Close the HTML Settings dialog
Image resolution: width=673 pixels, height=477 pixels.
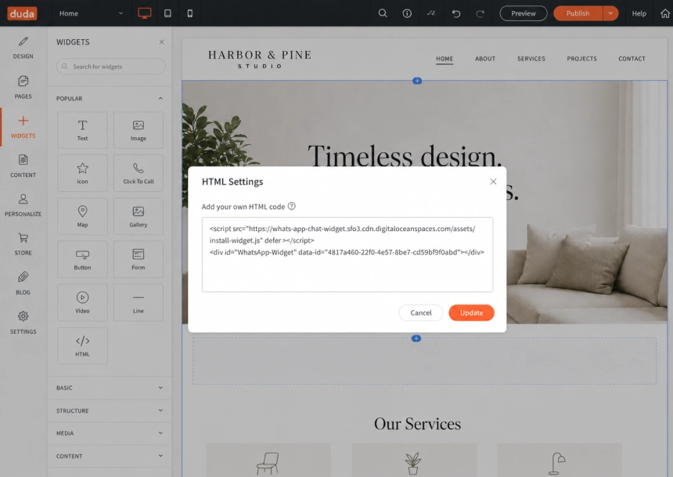click(x=493, y=182)
